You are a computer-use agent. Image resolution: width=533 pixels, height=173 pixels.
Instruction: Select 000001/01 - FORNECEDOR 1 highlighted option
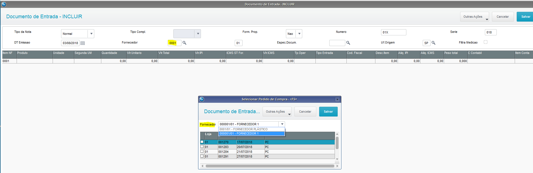[x=252, y=133]
